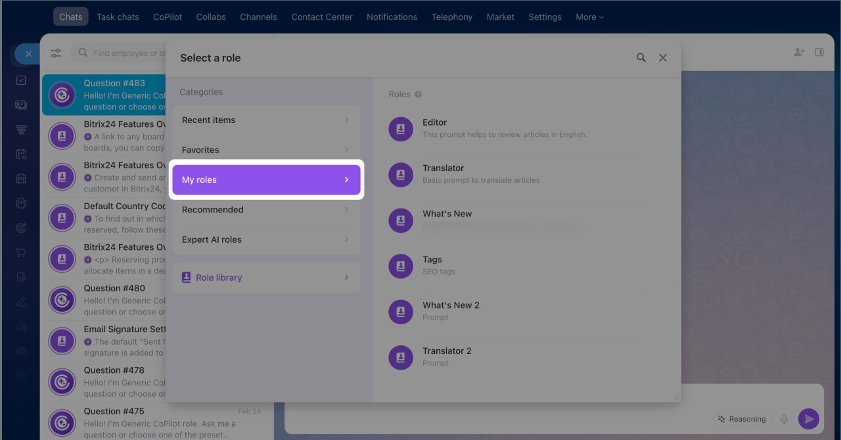Switch to the CoPilot tab

click(x=168, y=17)
